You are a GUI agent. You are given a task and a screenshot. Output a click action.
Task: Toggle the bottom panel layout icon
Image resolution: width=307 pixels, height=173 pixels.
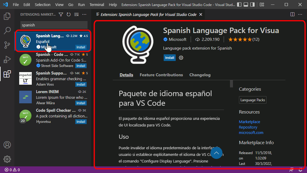246,5
